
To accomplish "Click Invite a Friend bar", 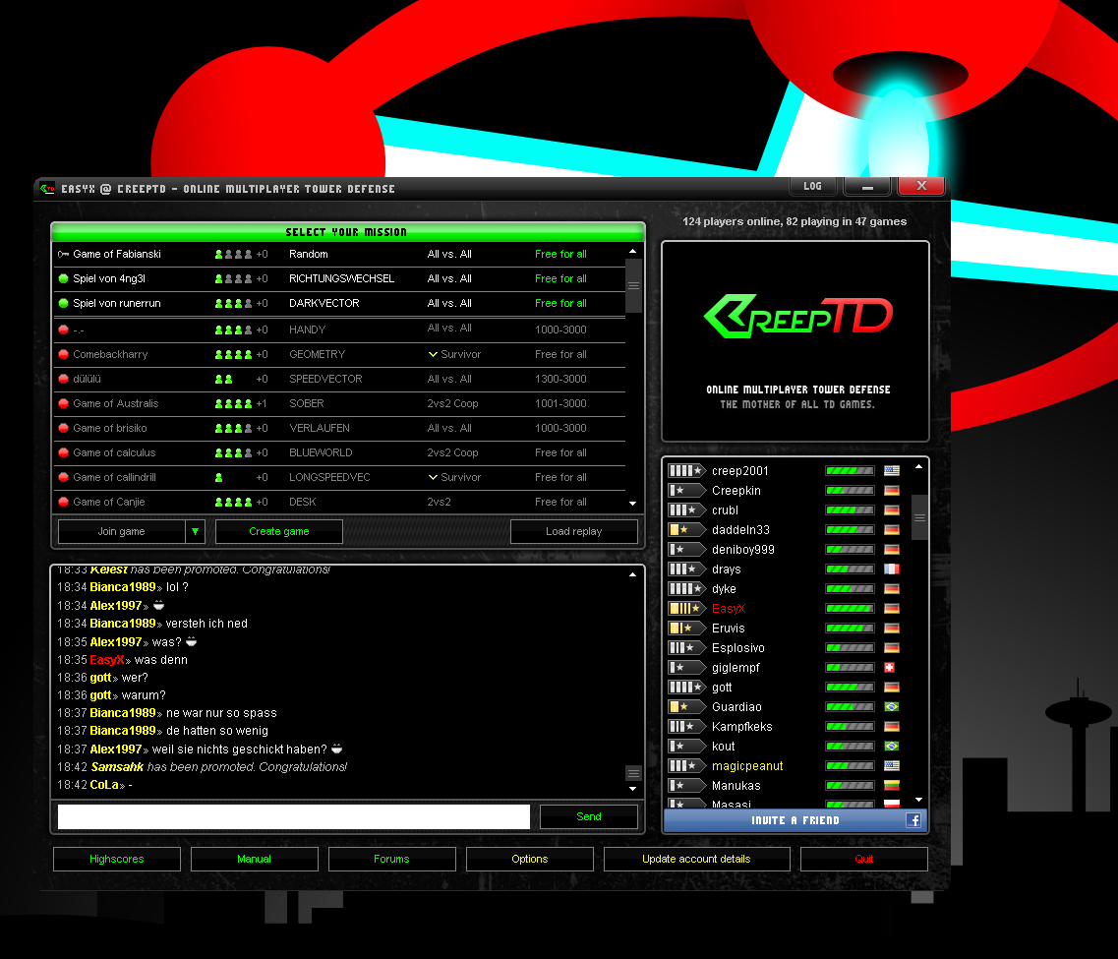I will point(795,820).
